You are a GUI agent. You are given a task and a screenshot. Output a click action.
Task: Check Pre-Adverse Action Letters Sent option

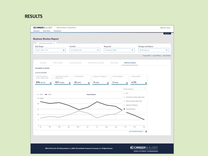coord(124,97)
